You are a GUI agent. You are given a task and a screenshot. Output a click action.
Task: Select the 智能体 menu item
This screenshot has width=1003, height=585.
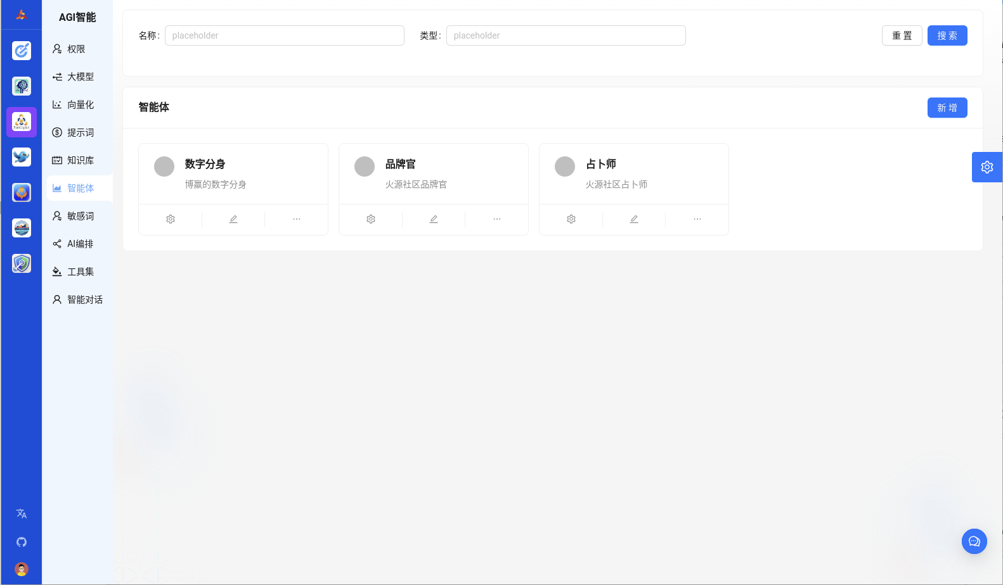point(80,188)
